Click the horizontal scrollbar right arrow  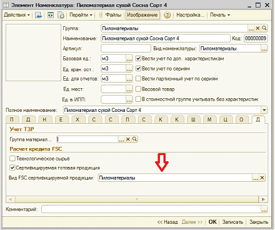click(263, 199)
